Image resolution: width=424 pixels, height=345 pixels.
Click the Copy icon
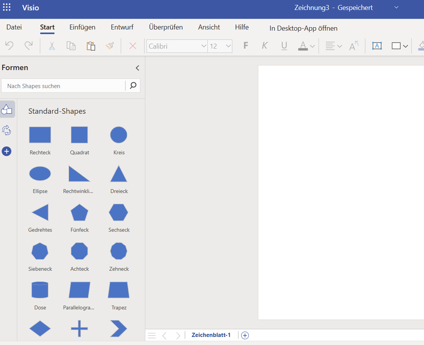tap(71, 46)
